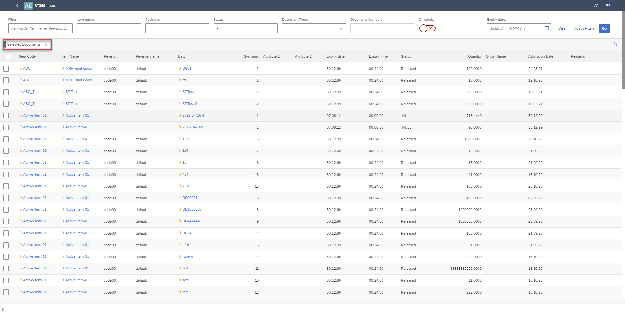This screenshot has height=315, width=625.
Task: Check the select-all checkbox in header row
Action: pos(9,57)
